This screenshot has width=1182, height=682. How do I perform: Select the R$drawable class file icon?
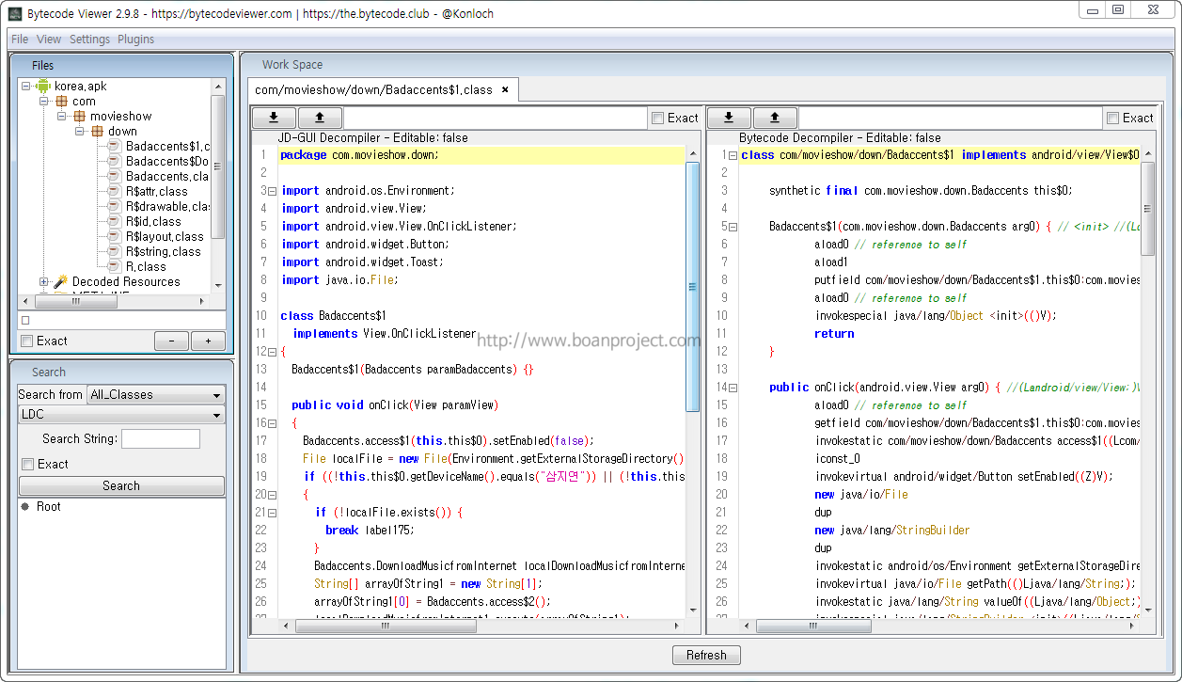pyautogui.click(x=114, y=206)
